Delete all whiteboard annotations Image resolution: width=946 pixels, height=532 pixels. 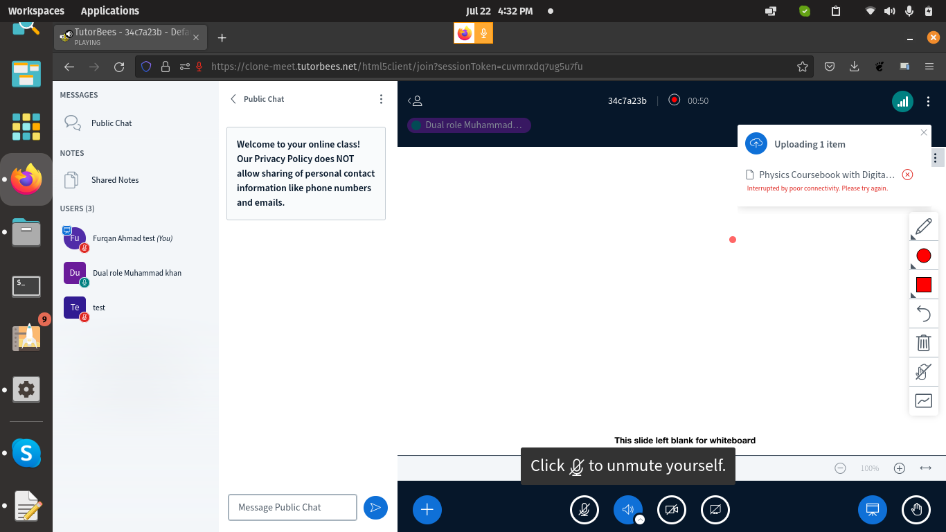point(924,343)
